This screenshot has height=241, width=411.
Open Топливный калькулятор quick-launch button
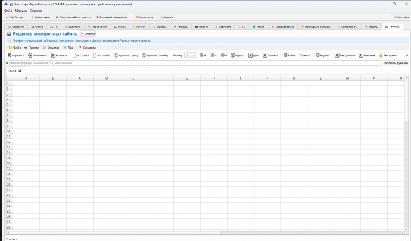coord(111,17)
